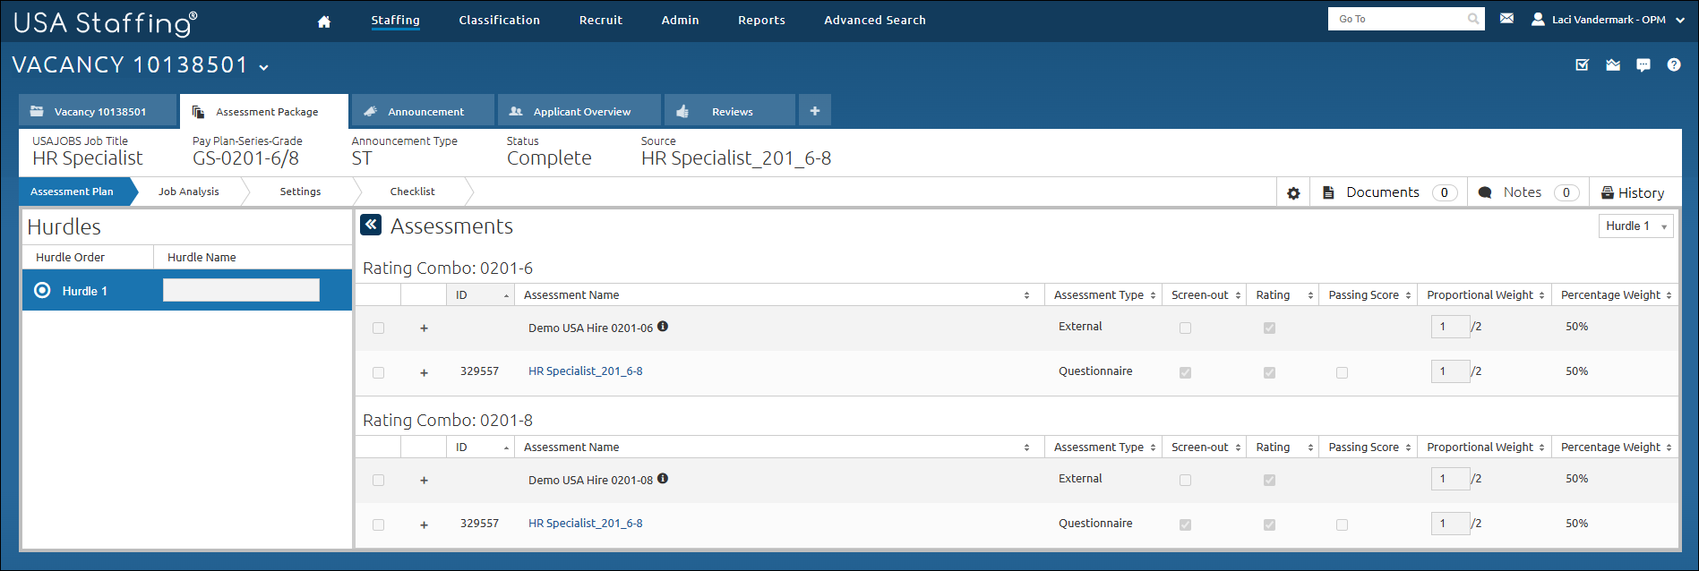Expand HR Specialist row in 0201-6 combo
This screenshot has height=571, width=1699.
(x=424, y=373)
